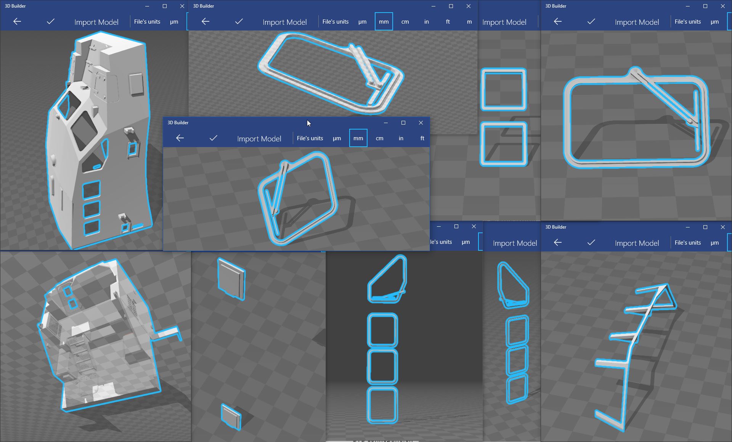File's units label in flat elongated frame window
Screen dimensions: 732x442
click(335, 22)
